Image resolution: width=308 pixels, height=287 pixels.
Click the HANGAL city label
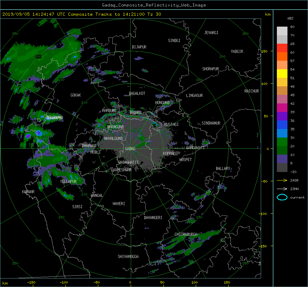click(x=97, y=196)
